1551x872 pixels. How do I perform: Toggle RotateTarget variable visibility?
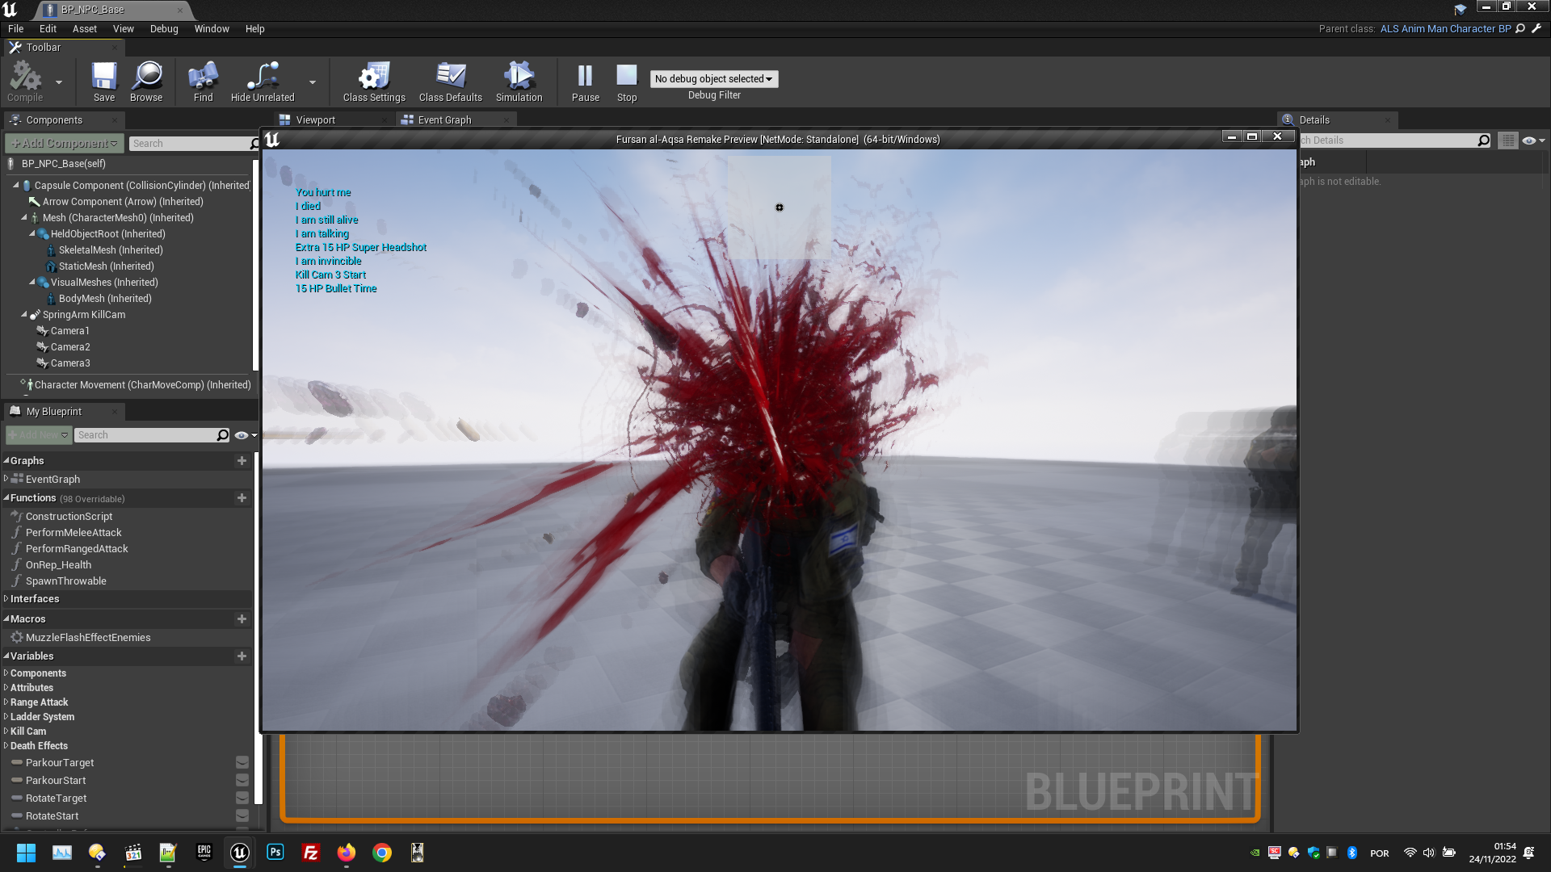click(242, 798)
